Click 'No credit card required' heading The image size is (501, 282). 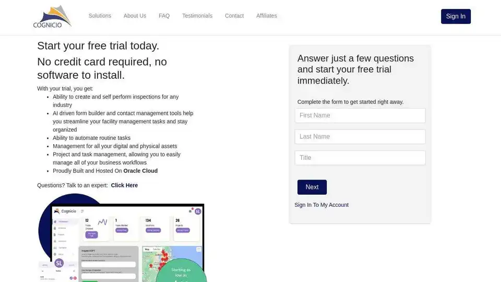pyautogui.click(x=102, y=68)
